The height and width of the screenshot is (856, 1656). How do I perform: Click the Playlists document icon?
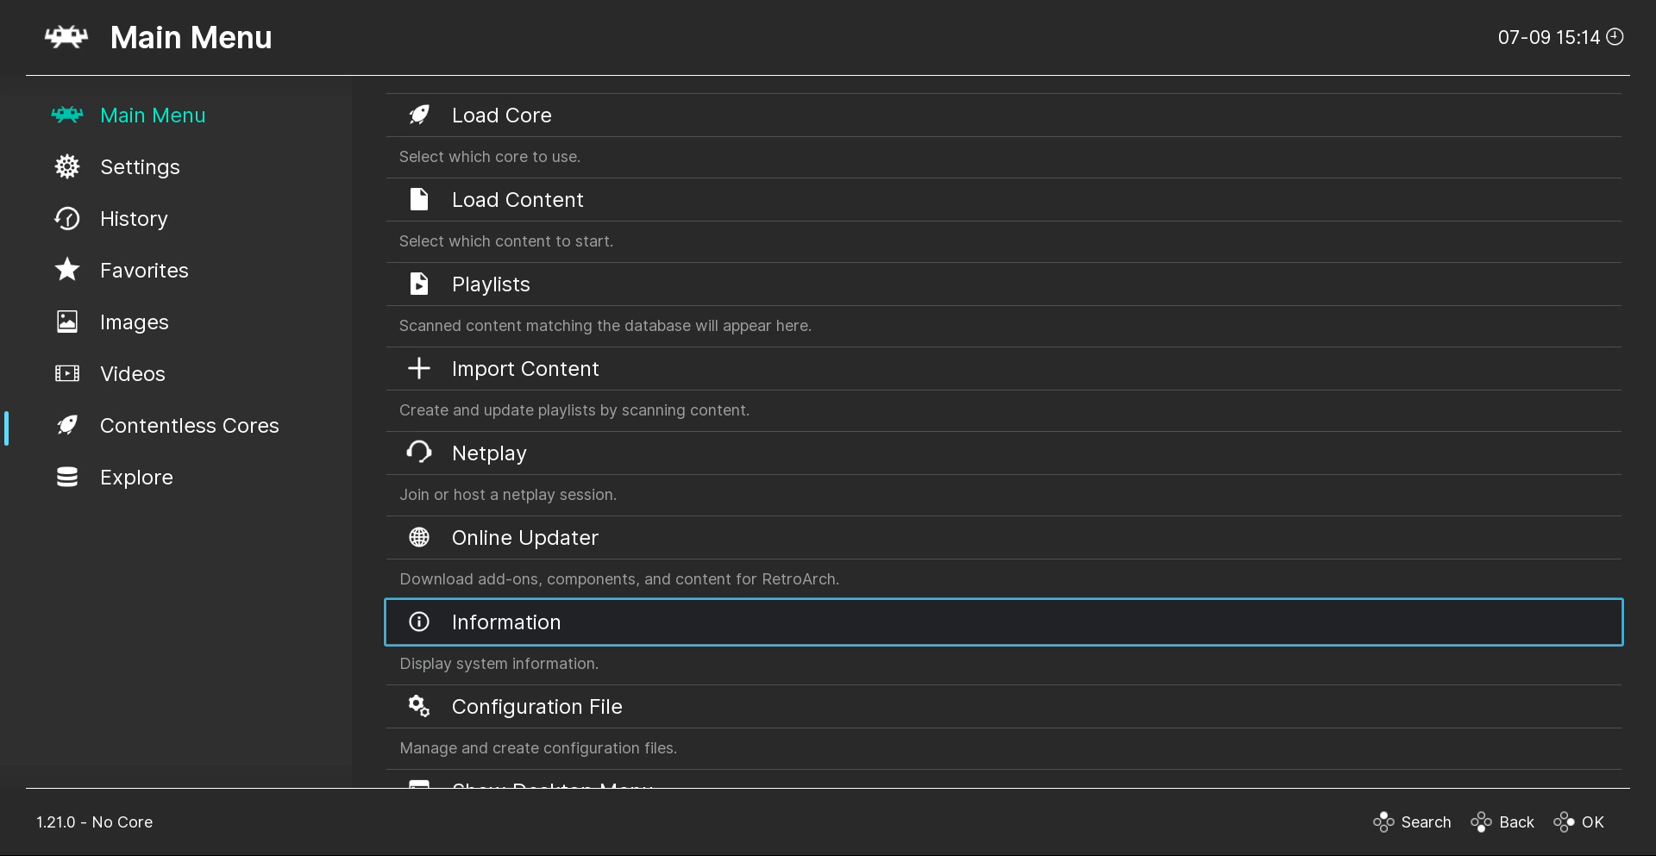419,284
